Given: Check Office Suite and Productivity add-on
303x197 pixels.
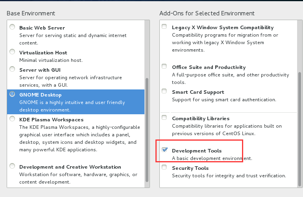Looking at the screenshot, I should tap(164, 66).
